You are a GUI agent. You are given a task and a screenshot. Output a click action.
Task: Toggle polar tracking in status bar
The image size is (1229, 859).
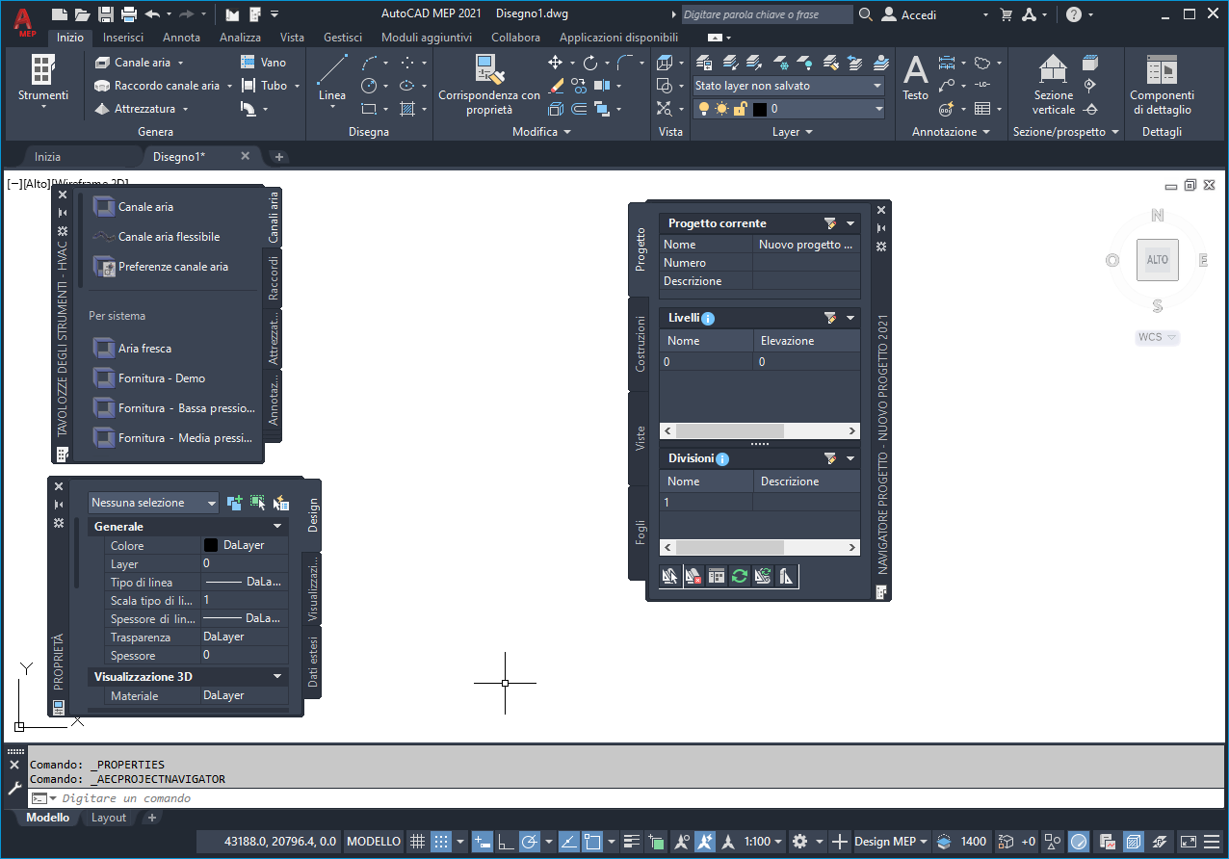(x=529, y=842)
